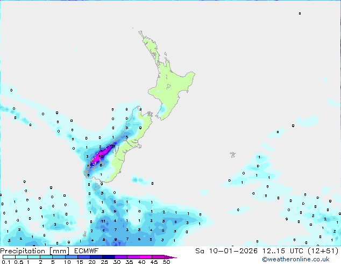Click the "21" precipitation value on map

[113, 147]
